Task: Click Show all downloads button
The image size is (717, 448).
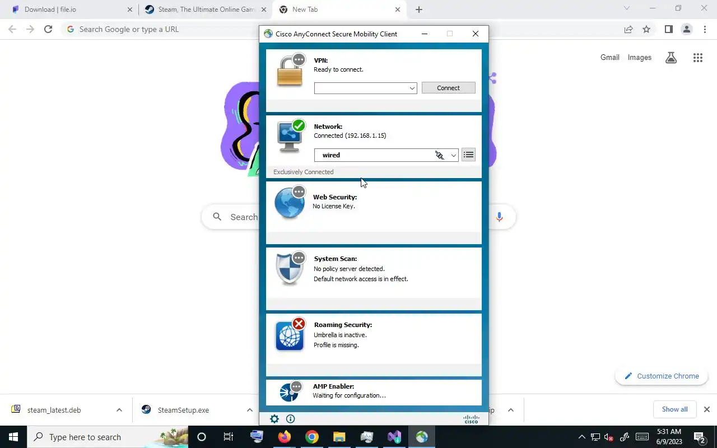Action: [674, 409]
